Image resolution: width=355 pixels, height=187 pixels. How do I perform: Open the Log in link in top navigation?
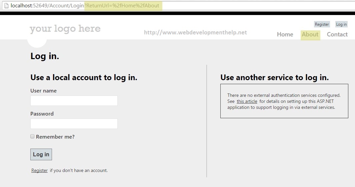click(x=341, y=24)
